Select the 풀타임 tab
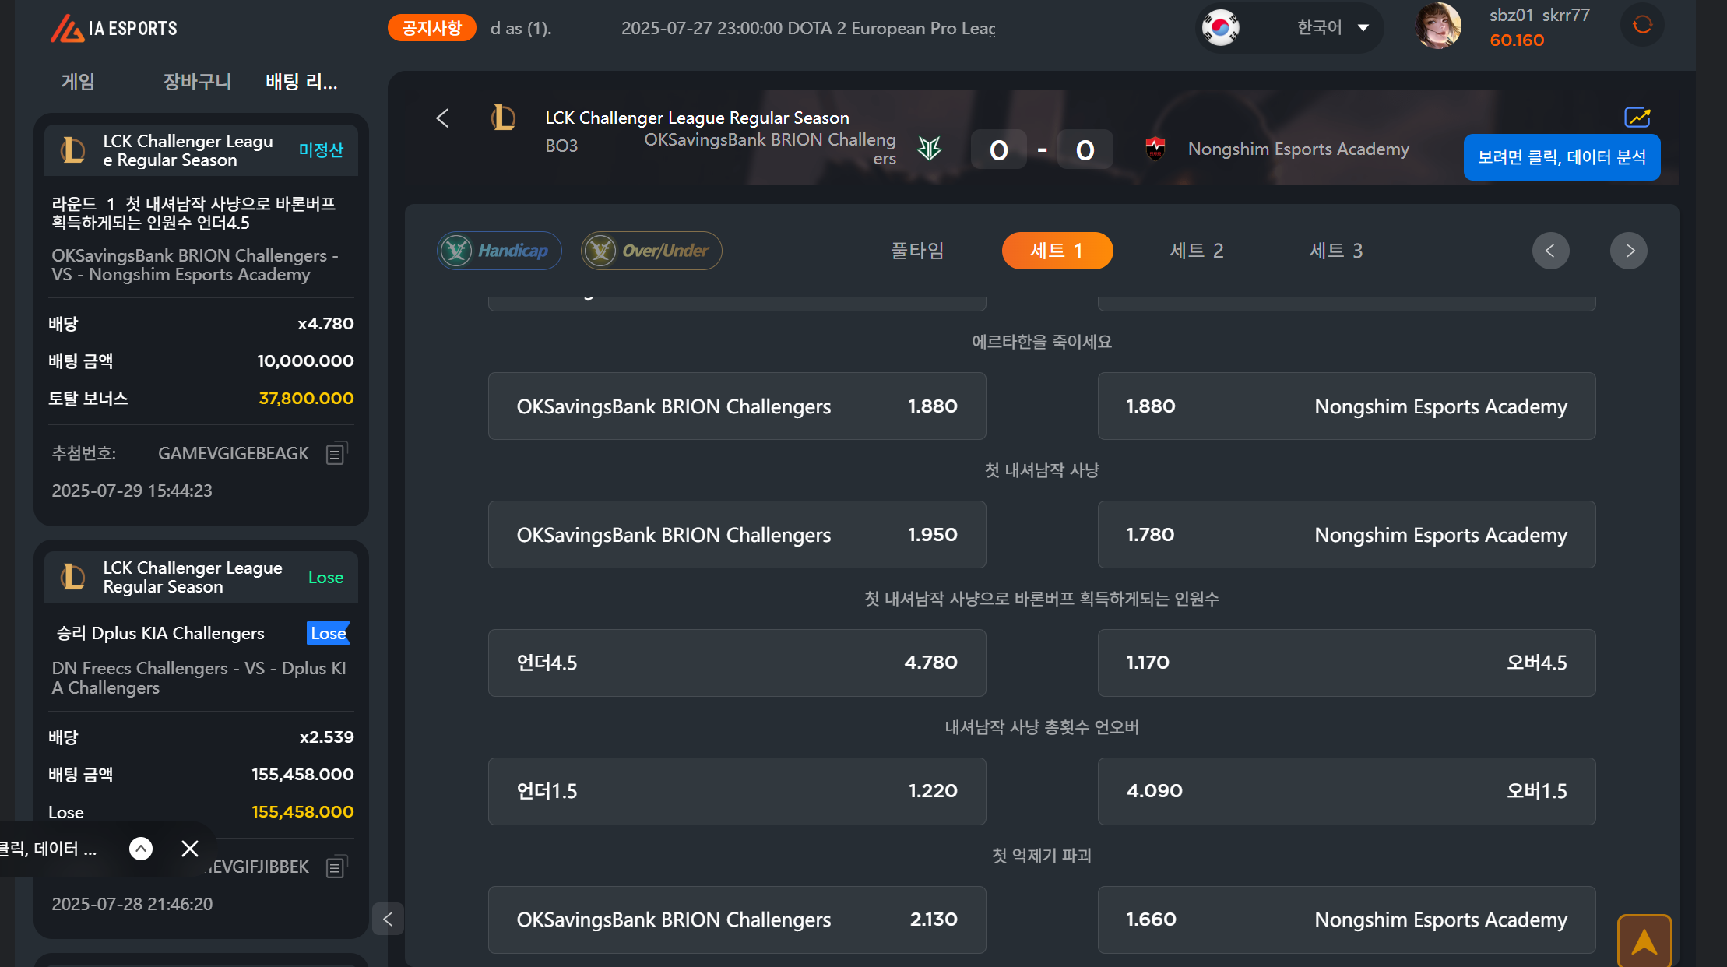Screen dimensions: 1727x967 click(917, 251)
